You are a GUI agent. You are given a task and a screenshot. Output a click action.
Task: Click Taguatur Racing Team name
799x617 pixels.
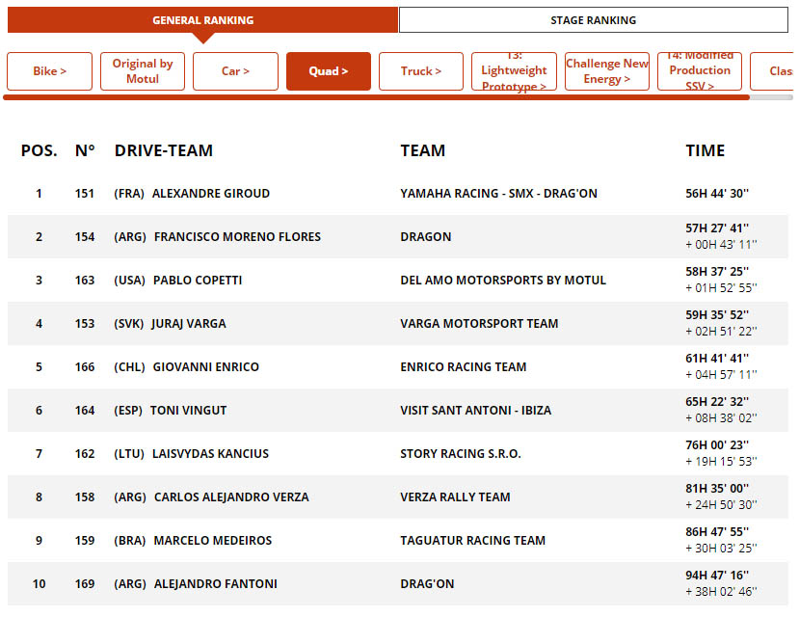[x=472, y=541]
